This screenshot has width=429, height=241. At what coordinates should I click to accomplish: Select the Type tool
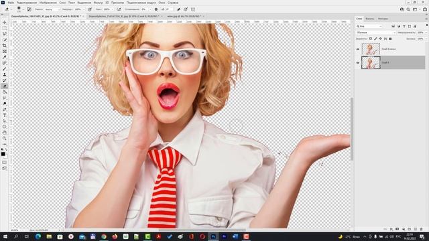pyautogui.click(x=5, y=115)
